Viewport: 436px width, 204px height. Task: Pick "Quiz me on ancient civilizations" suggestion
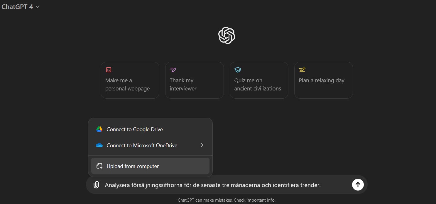(x=259, y=80)
